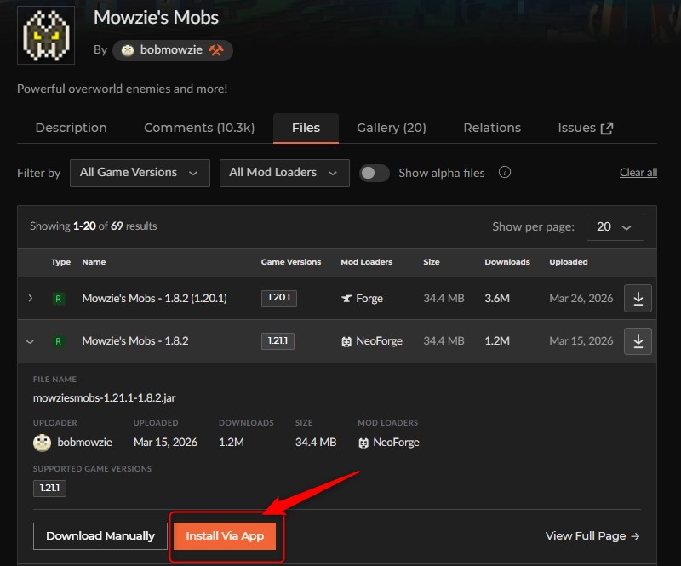The width and height of the screenshot is (681, 566).
Task: Click bobmowzie uploader name in file details
Action: (84, 443)
